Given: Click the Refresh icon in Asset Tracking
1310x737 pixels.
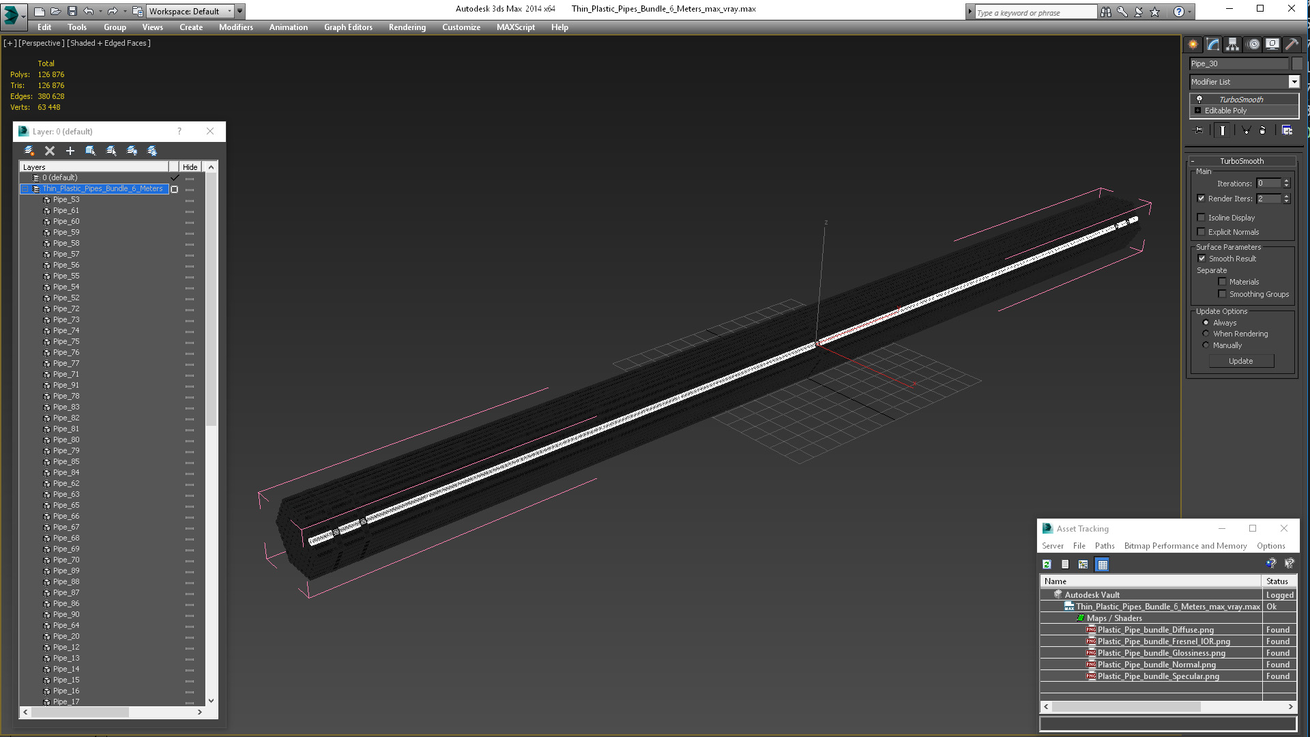Looking at the screenshot, I should click(1047, 564).
